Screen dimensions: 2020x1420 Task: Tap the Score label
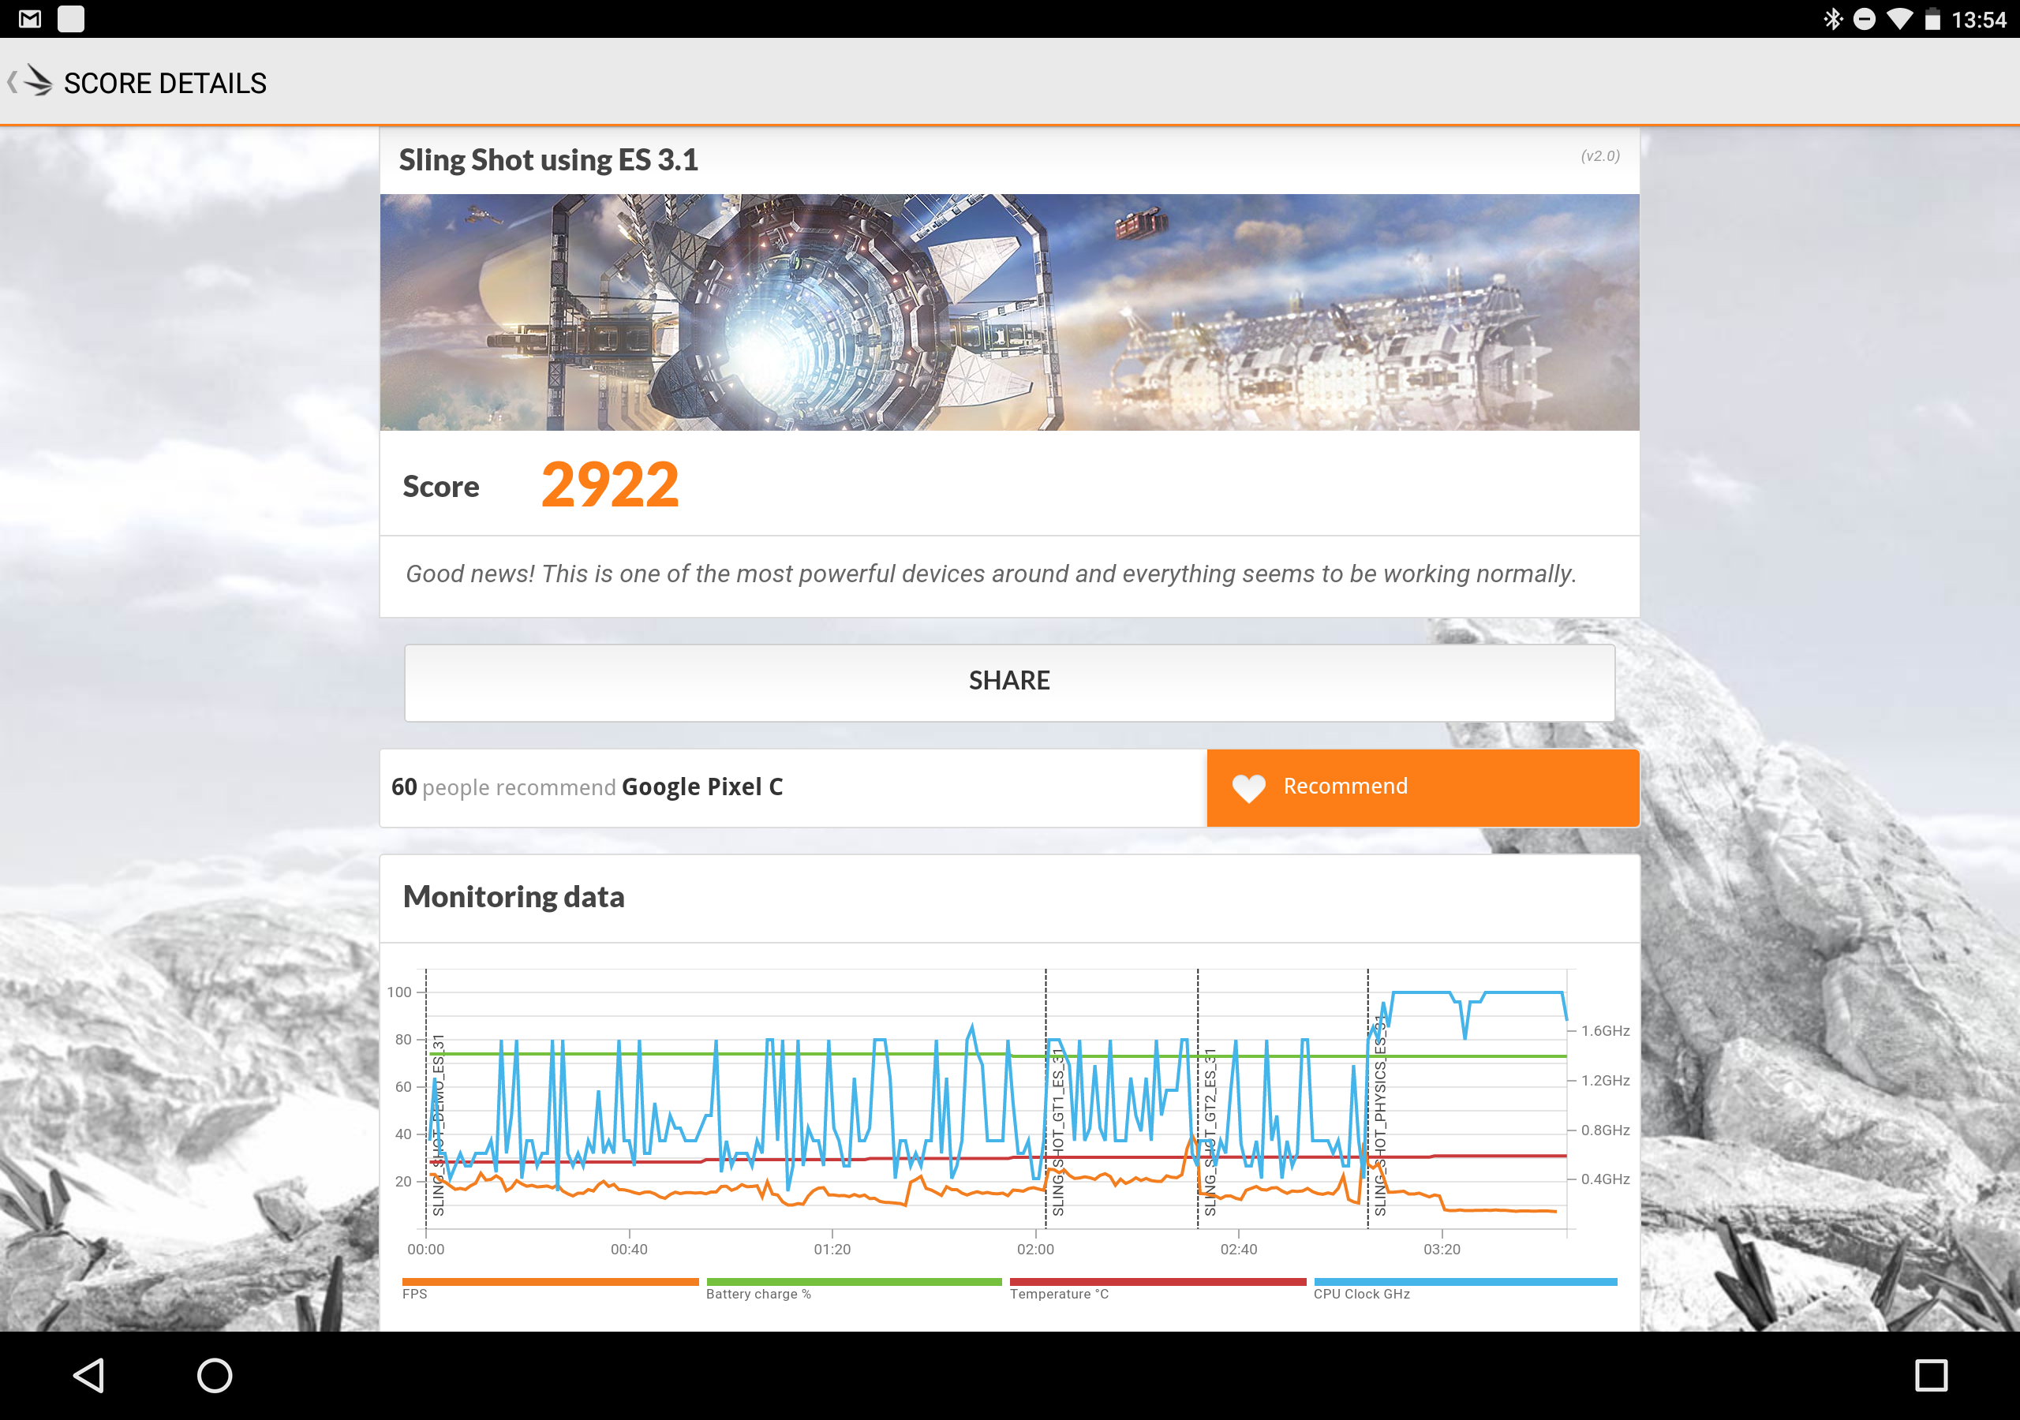[x=441, y=487]
